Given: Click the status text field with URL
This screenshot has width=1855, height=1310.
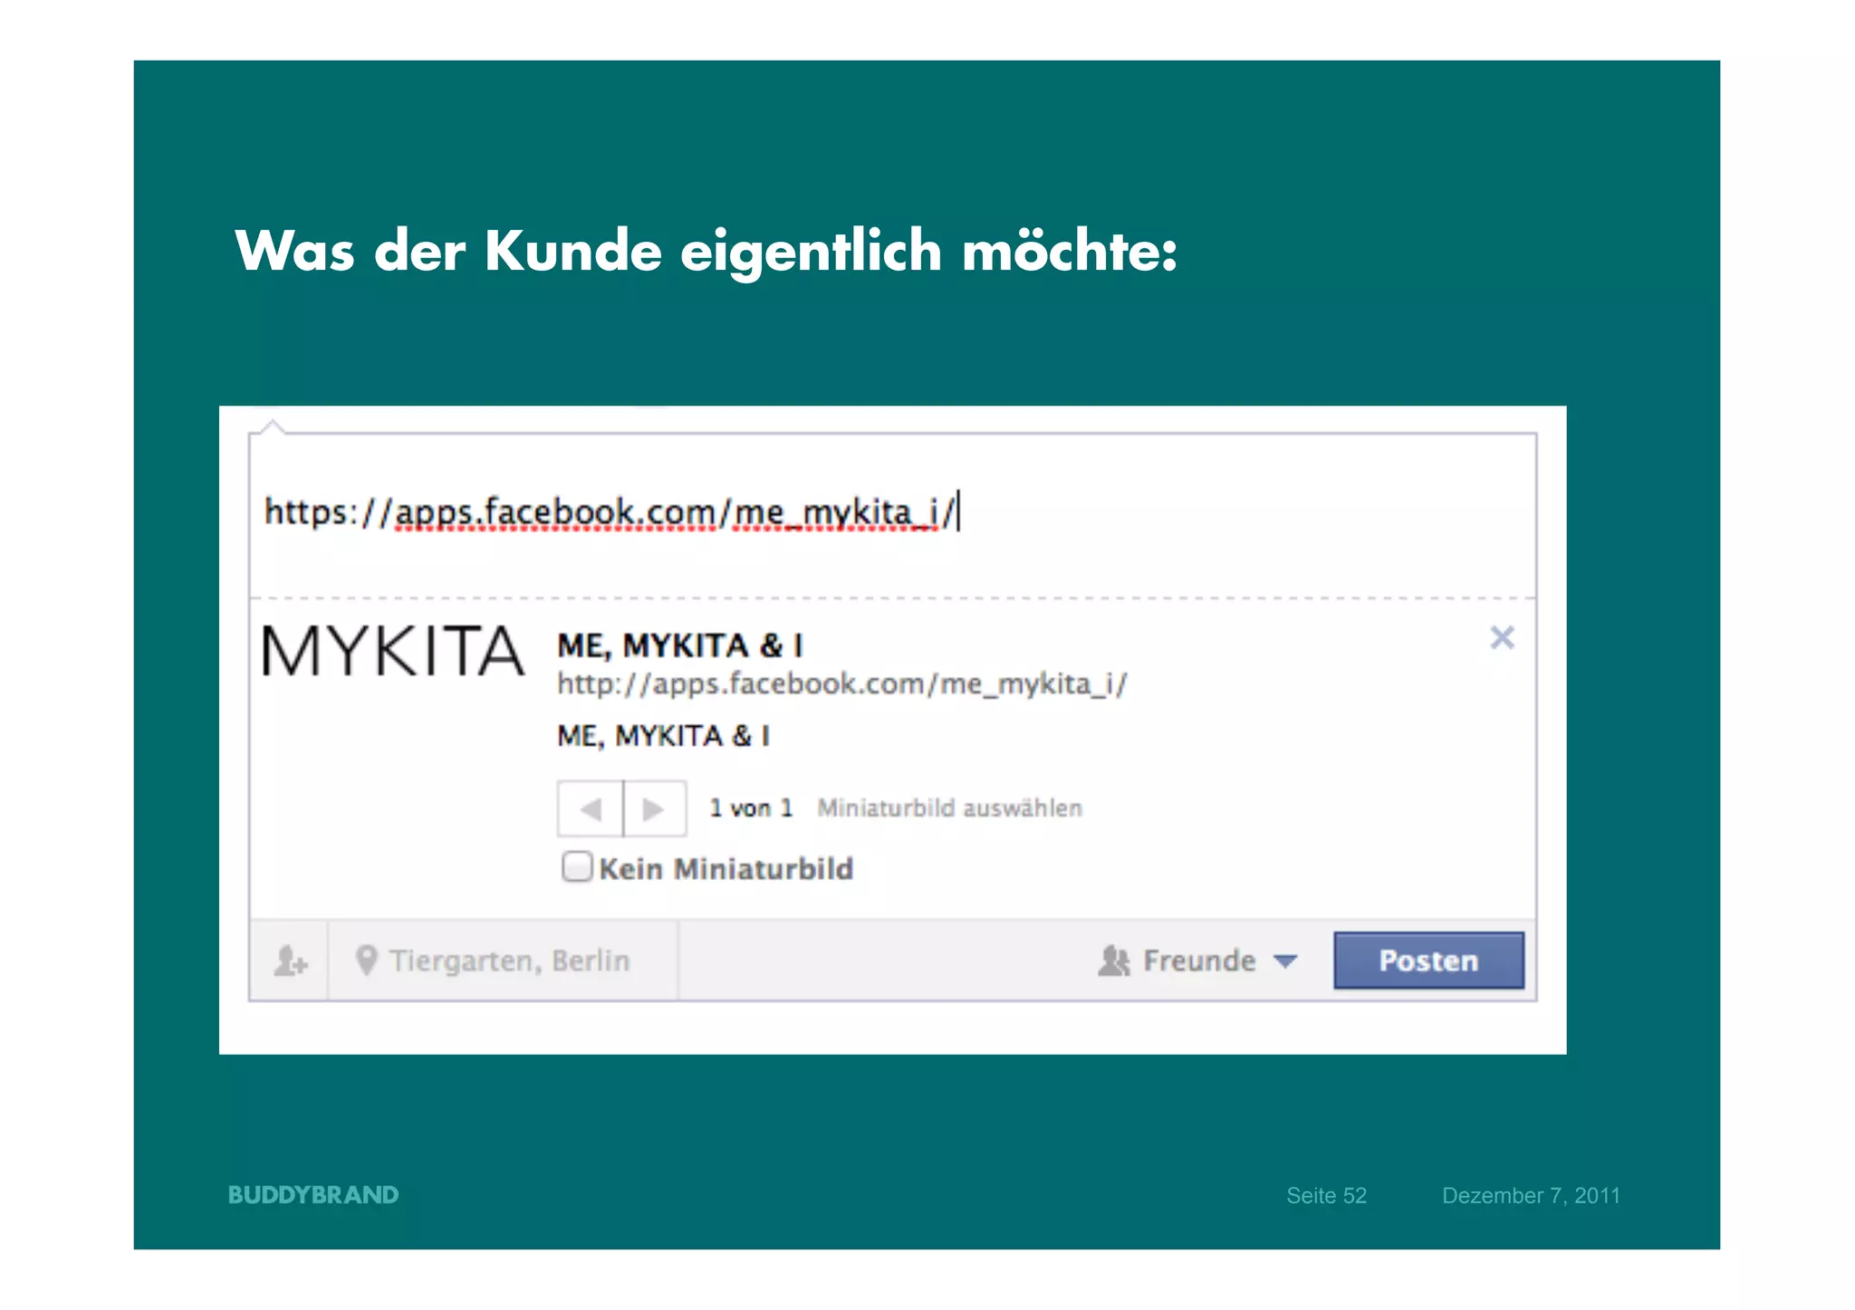Looking at the screenshot, I should (892, 513).
